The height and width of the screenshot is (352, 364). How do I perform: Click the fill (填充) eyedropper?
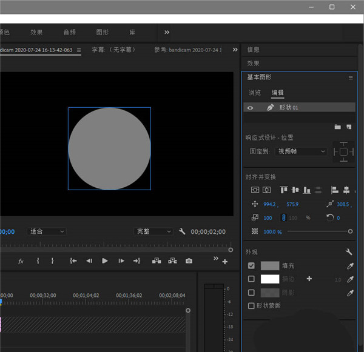click(349, 265)
